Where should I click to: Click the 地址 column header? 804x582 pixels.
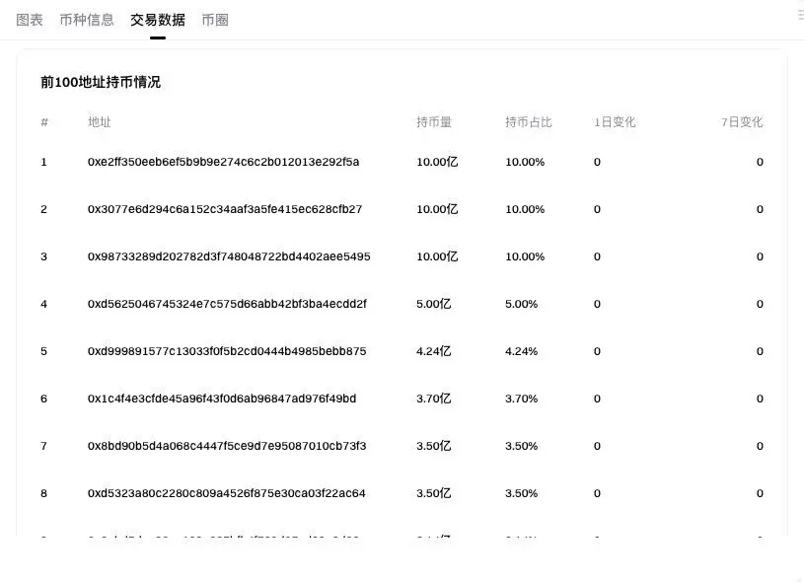click(x=100, y=122)
